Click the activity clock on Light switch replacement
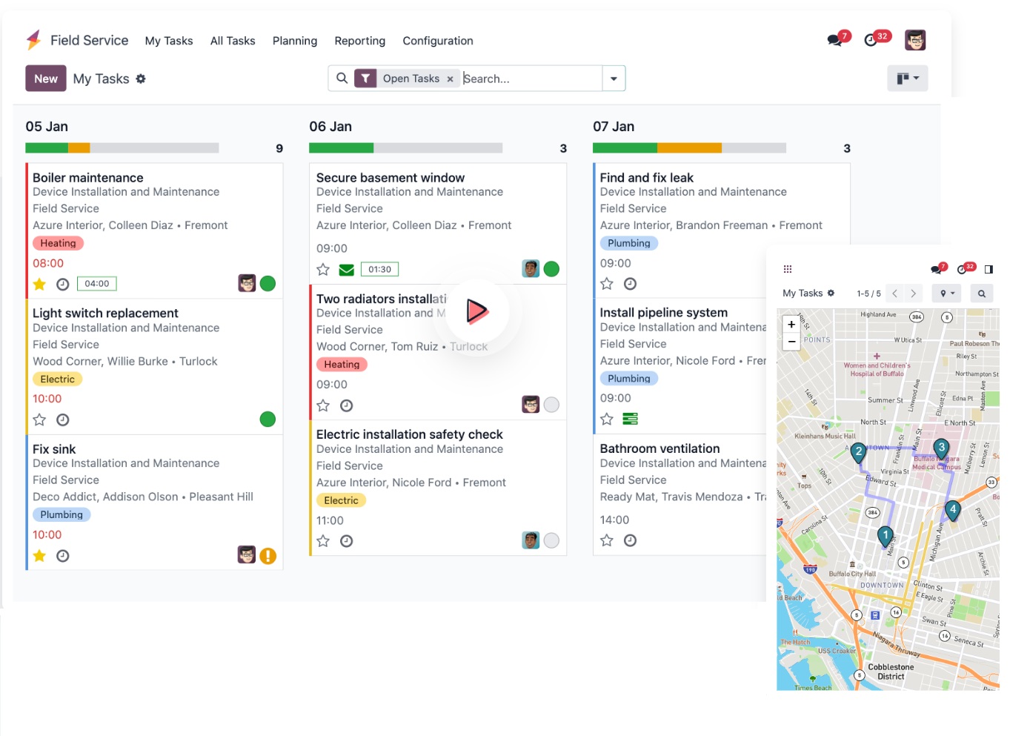1030x736 pixels. pos(63,420)
